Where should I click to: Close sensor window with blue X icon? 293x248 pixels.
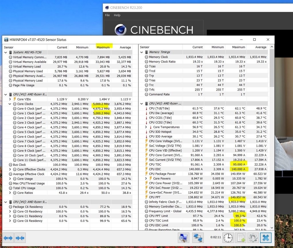click(266, 238)
